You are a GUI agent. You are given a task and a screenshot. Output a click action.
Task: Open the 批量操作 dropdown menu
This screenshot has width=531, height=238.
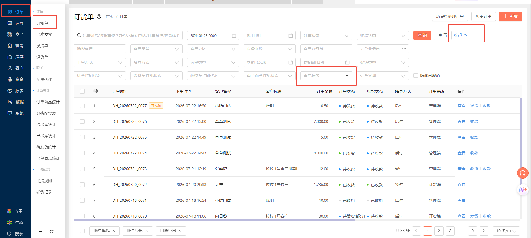click(105, 231)
